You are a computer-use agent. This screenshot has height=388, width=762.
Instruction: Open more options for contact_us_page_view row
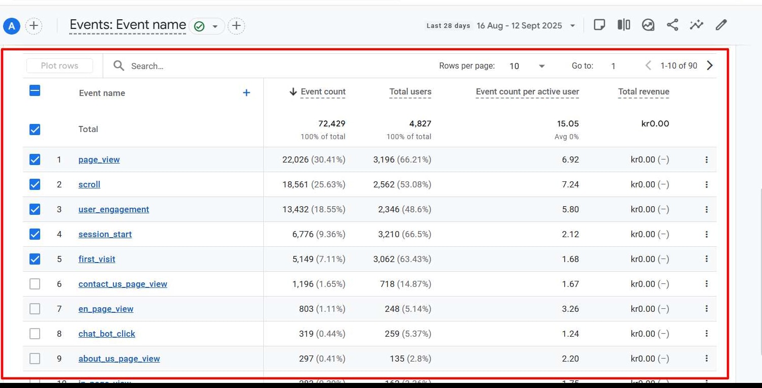point(707,284)
